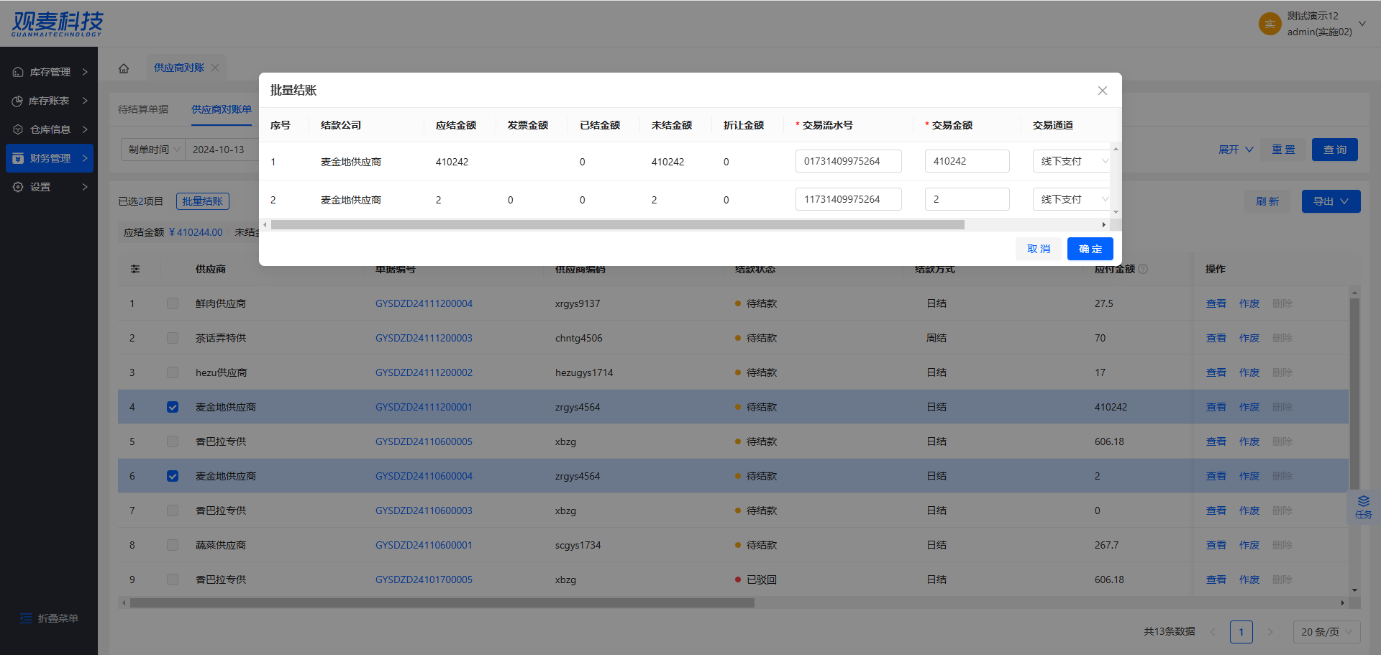
Task: Open the 仓库信息 sidebar menu
Action: (x=49, y=129)
